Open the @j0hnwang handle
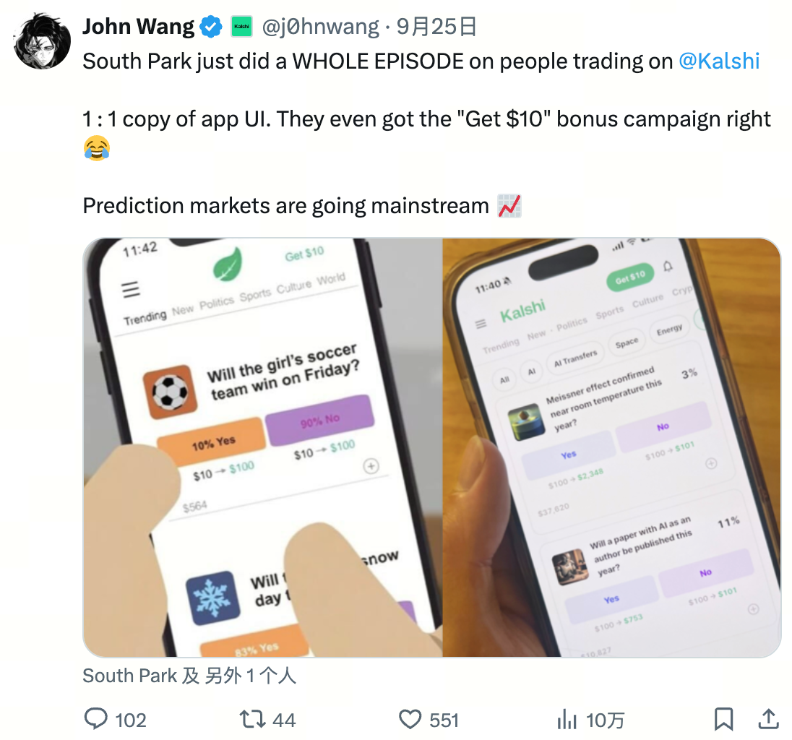The height and width of the screenshot is (740, 792). pos(320,27)
